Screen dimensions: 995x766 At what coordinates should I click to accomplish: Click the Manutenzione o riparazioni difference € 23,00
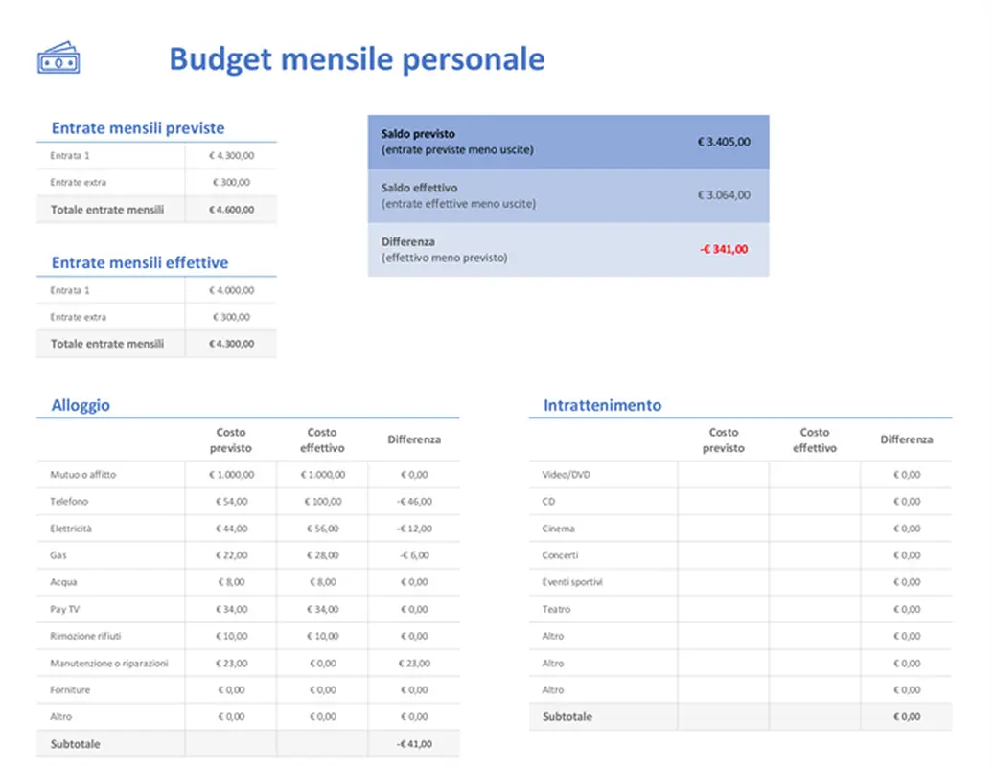coord(413,662)
